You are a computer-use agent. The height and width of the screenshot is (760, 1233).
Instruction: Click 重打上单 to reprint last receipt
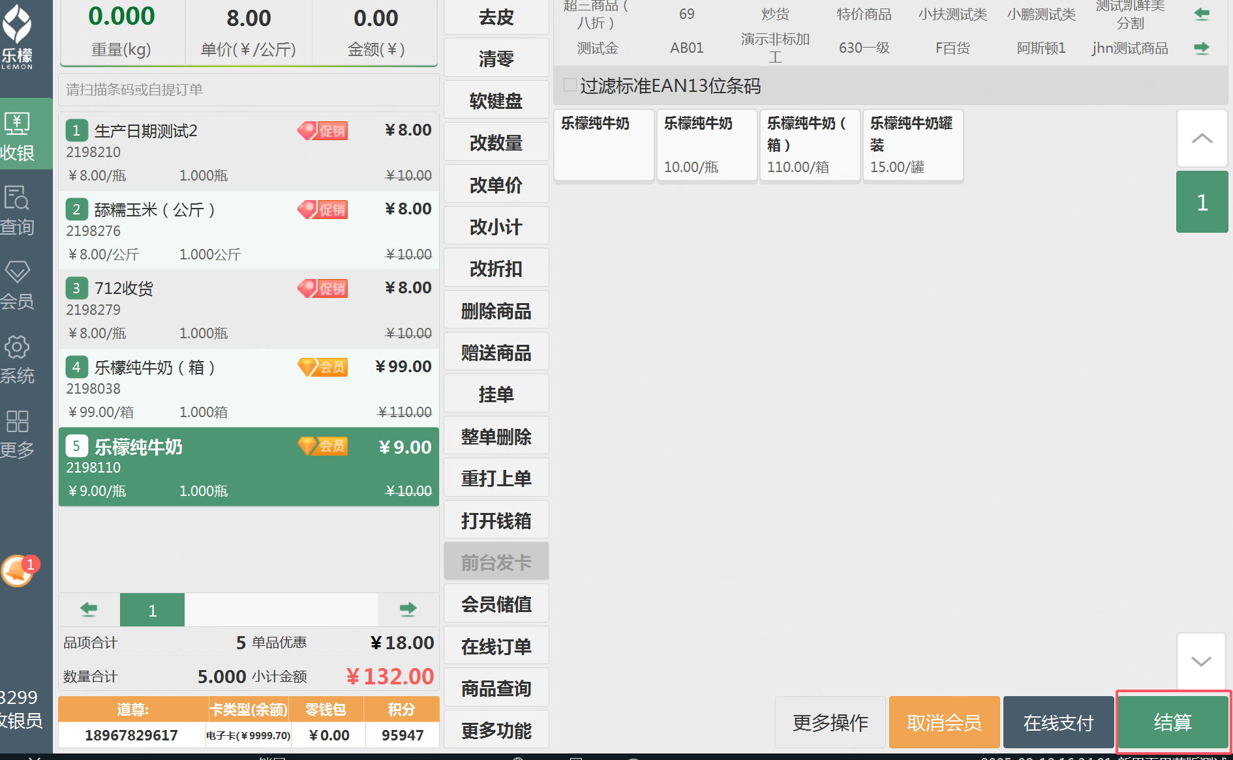496,478
